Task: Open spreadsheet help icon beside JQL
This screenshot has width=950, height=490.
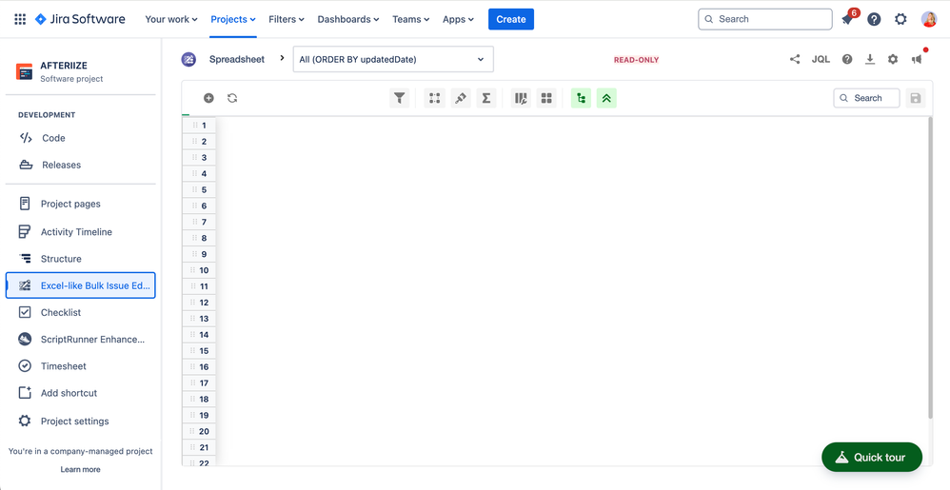Action: point(847,59)
